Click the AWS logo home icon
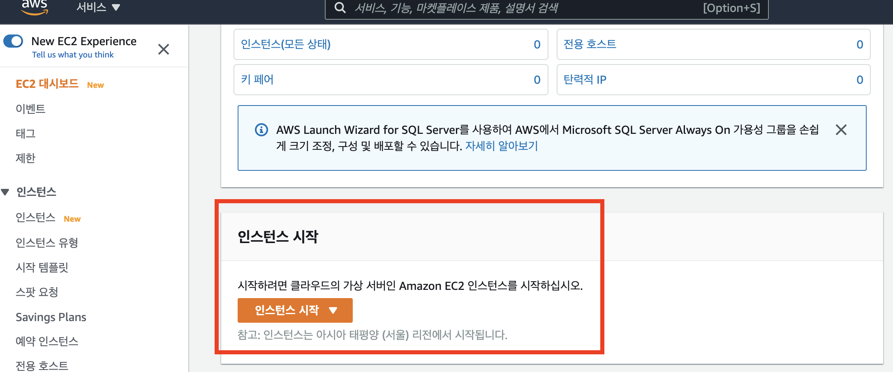Screen dimensions: 893x372 point(35,7)
